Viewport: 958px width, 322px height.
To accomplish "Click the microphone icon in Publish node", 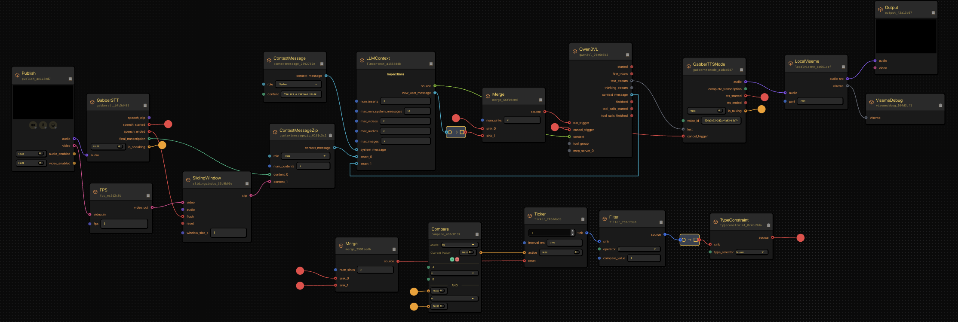I will 43,125.
